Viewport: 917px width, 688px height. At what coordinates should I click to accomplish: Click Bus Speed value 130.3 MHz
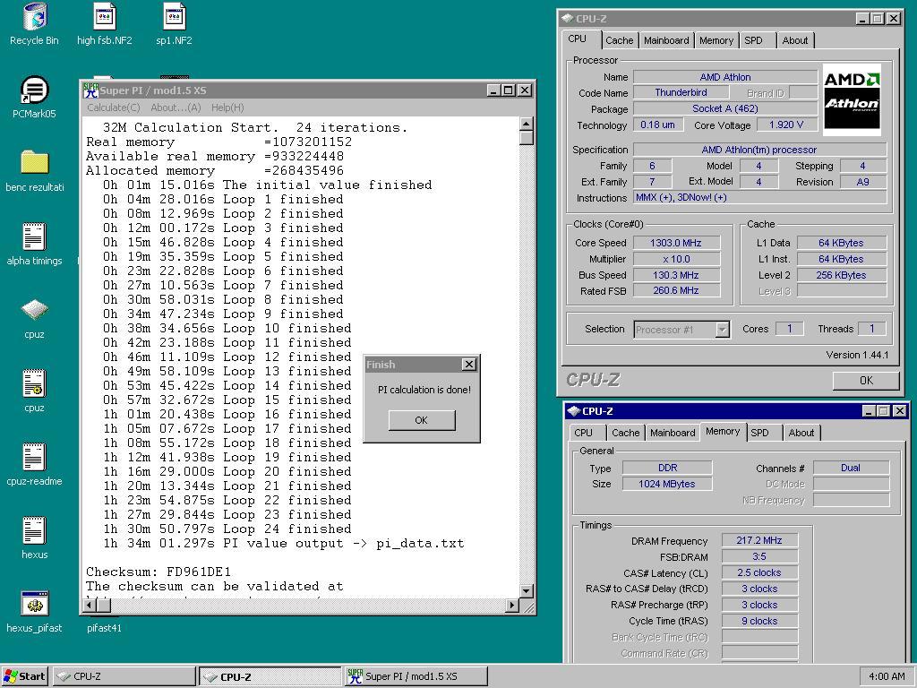(x=676, y=275)
